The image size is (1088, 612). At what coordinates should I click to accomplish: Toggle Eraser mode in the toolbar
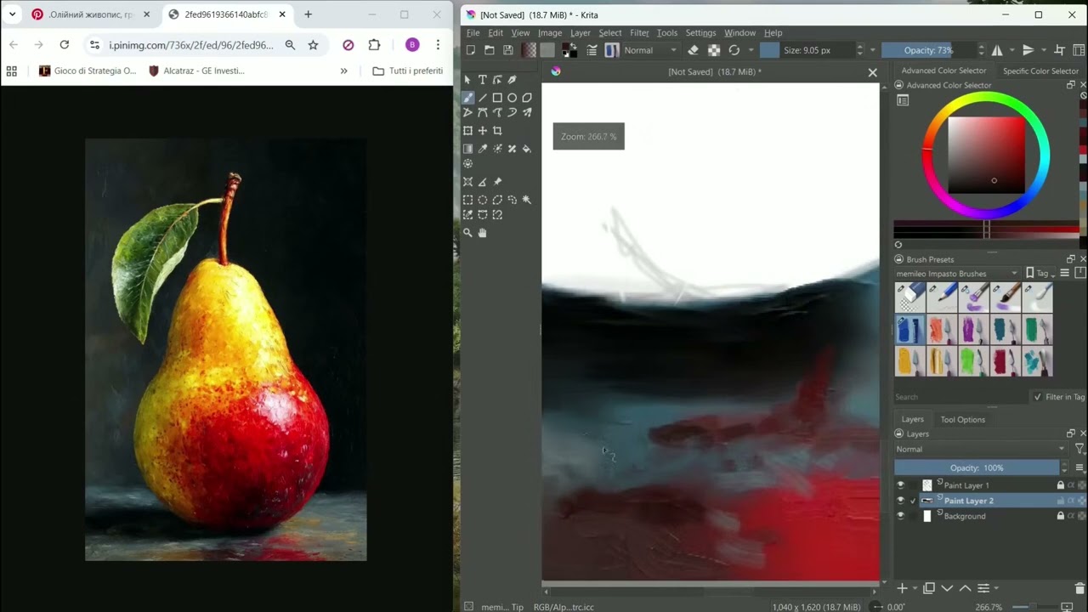coord(694,50)
